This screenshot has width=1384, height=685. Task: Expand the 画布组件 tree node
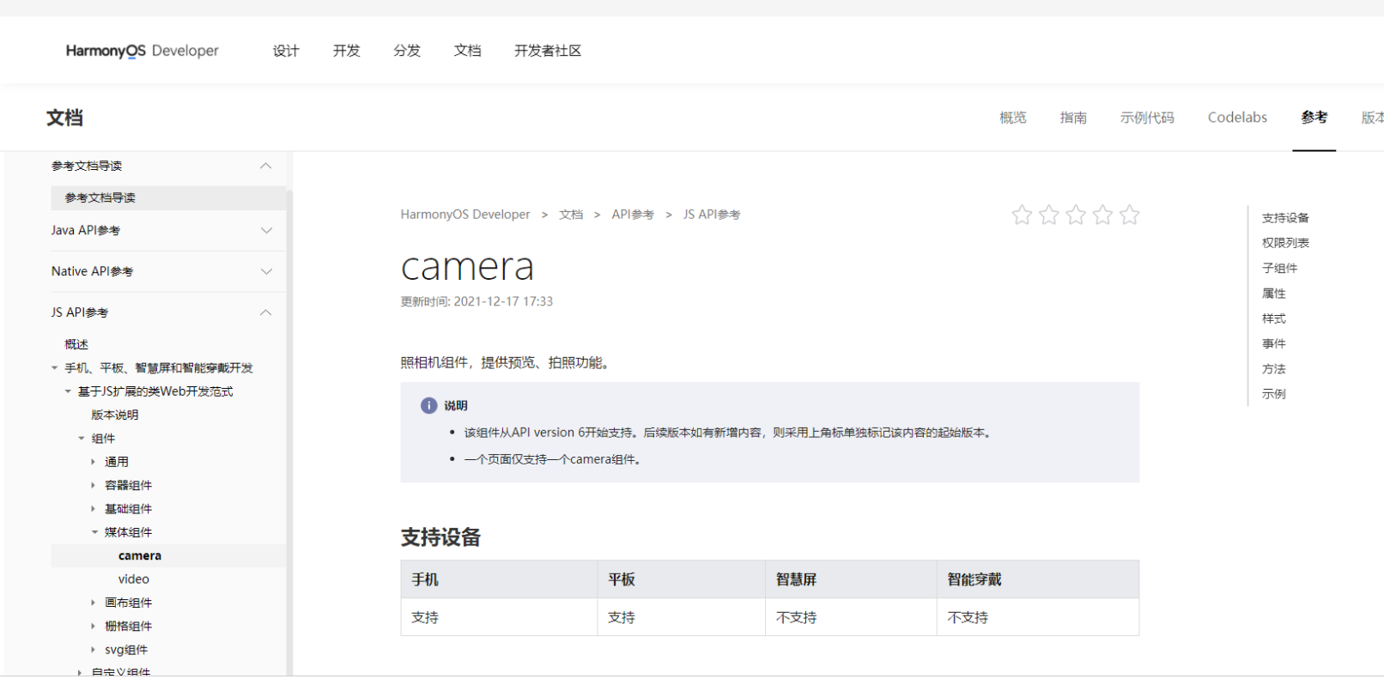pyautogui.click(x=94, y=603)
